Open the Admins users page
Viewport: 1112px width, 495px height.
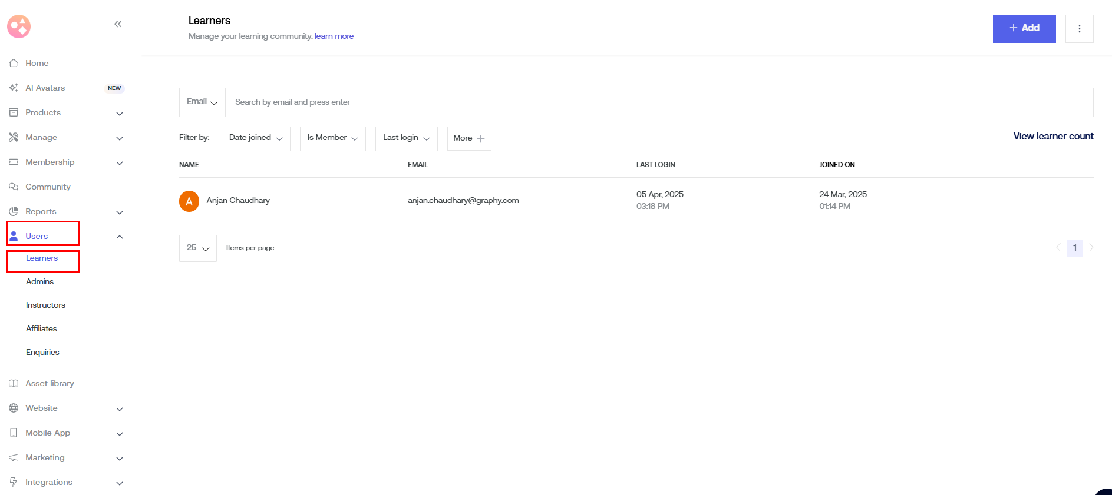tap(40, 282)
